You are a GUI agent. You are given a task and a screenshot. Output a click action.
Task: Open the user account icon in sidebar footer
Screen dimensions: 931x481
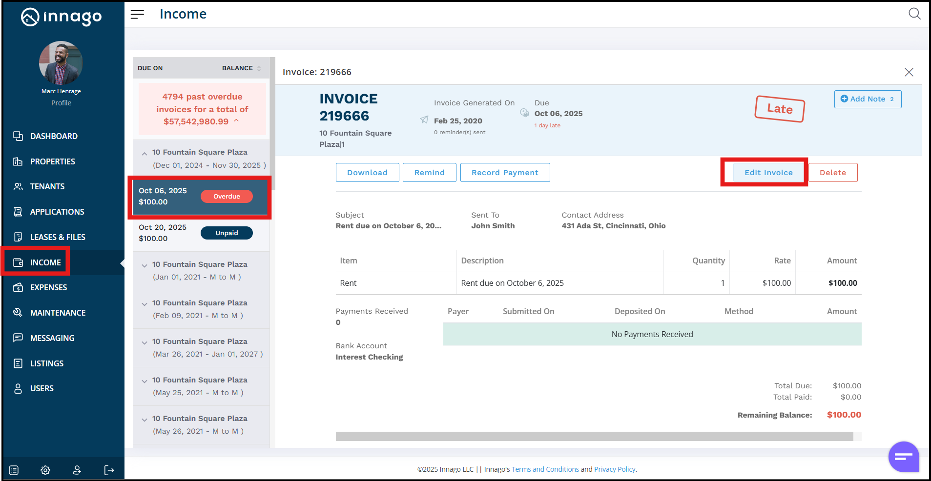[77, 470]
